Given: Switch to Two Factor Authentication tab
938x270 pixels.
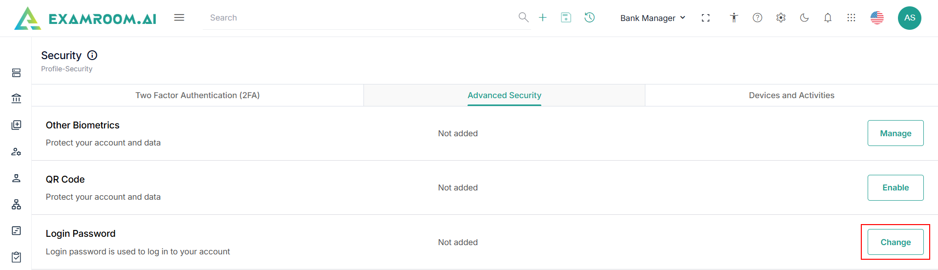Looking at the screenshot, I should pos(197,95).
